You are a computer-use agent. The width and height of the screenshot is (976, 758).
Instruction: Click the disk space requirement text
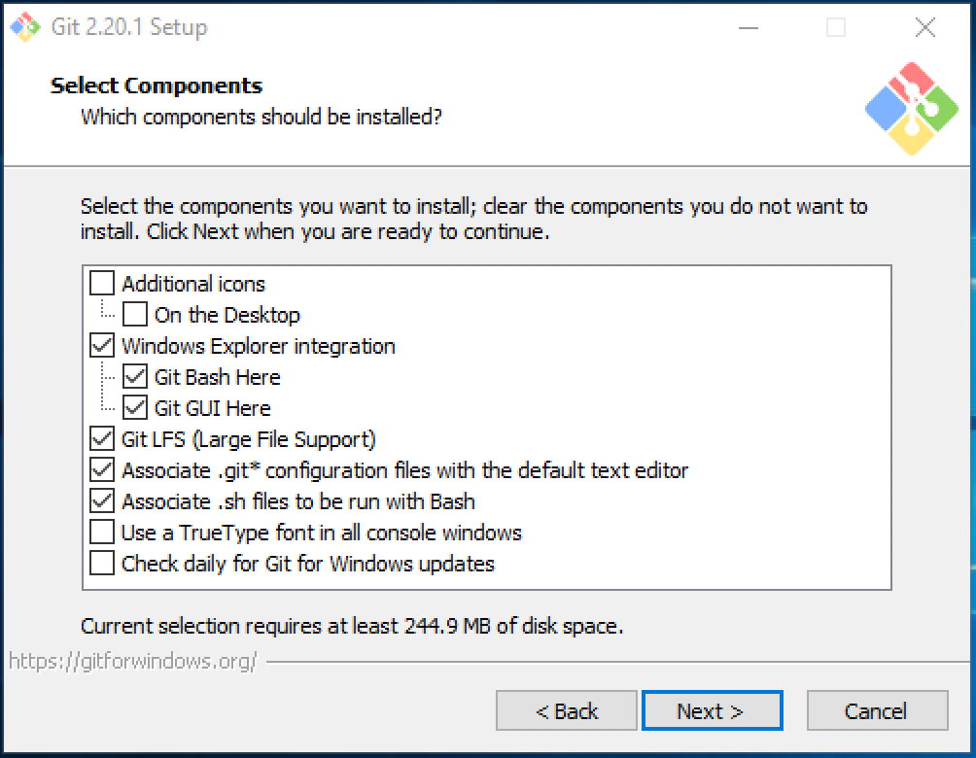pos(355,625)
